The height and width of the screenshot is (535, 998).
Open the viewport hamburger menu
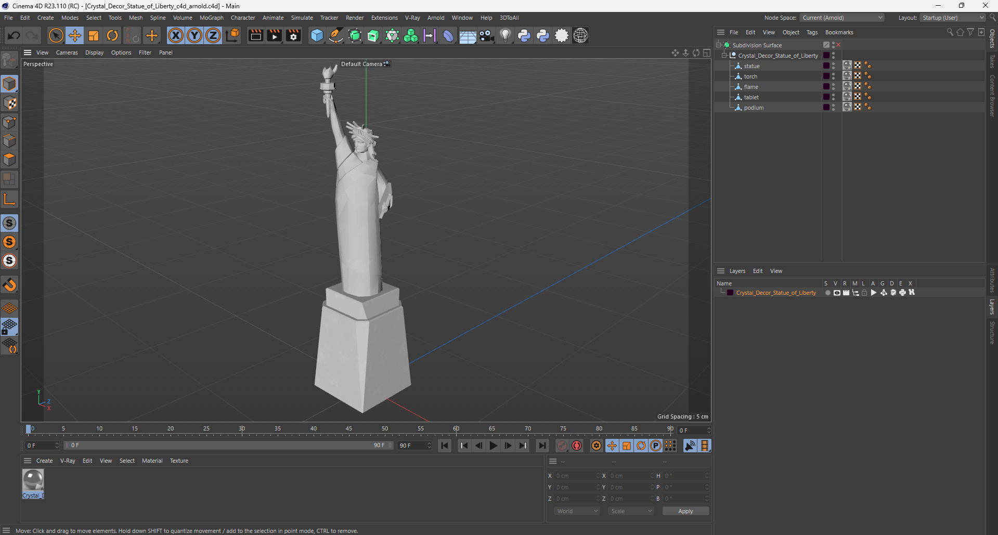28,53
